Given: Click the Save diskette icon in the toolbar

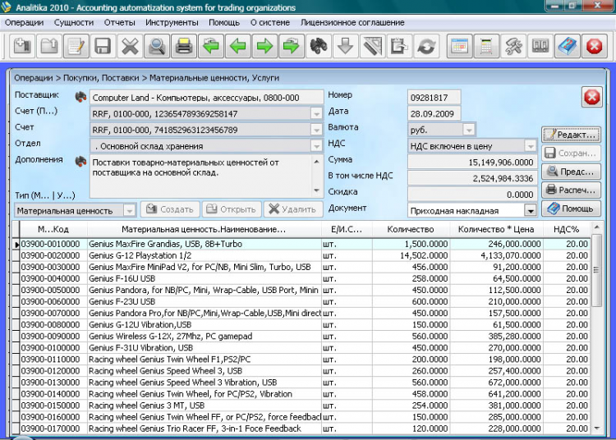Looking at the screenshot, I should pos(103,46).
